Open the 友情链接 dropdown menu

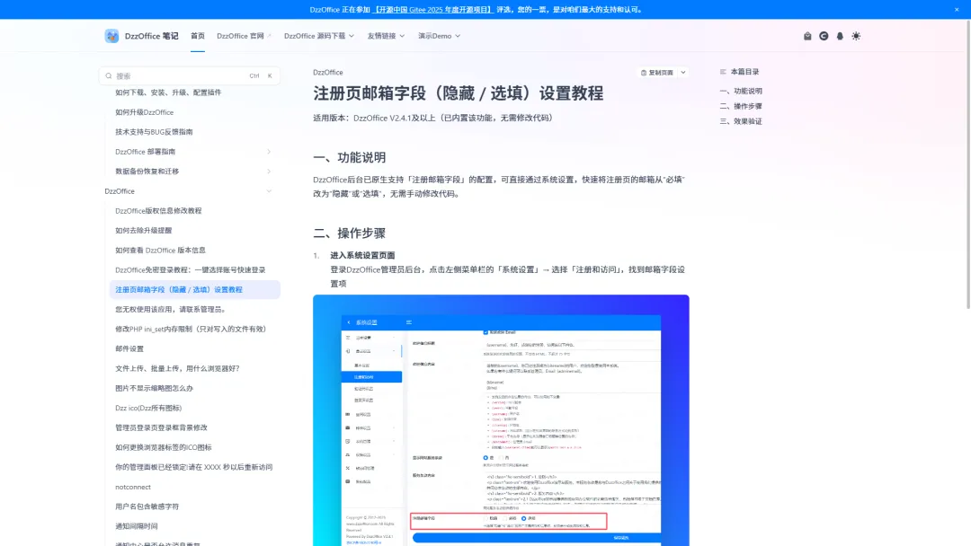click(x=386, y=36)
